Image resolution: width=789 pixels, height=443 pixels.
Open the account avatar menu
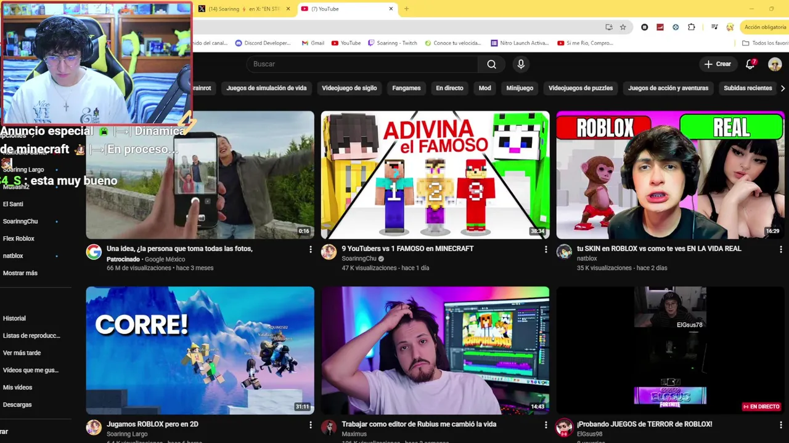point(775,64)
